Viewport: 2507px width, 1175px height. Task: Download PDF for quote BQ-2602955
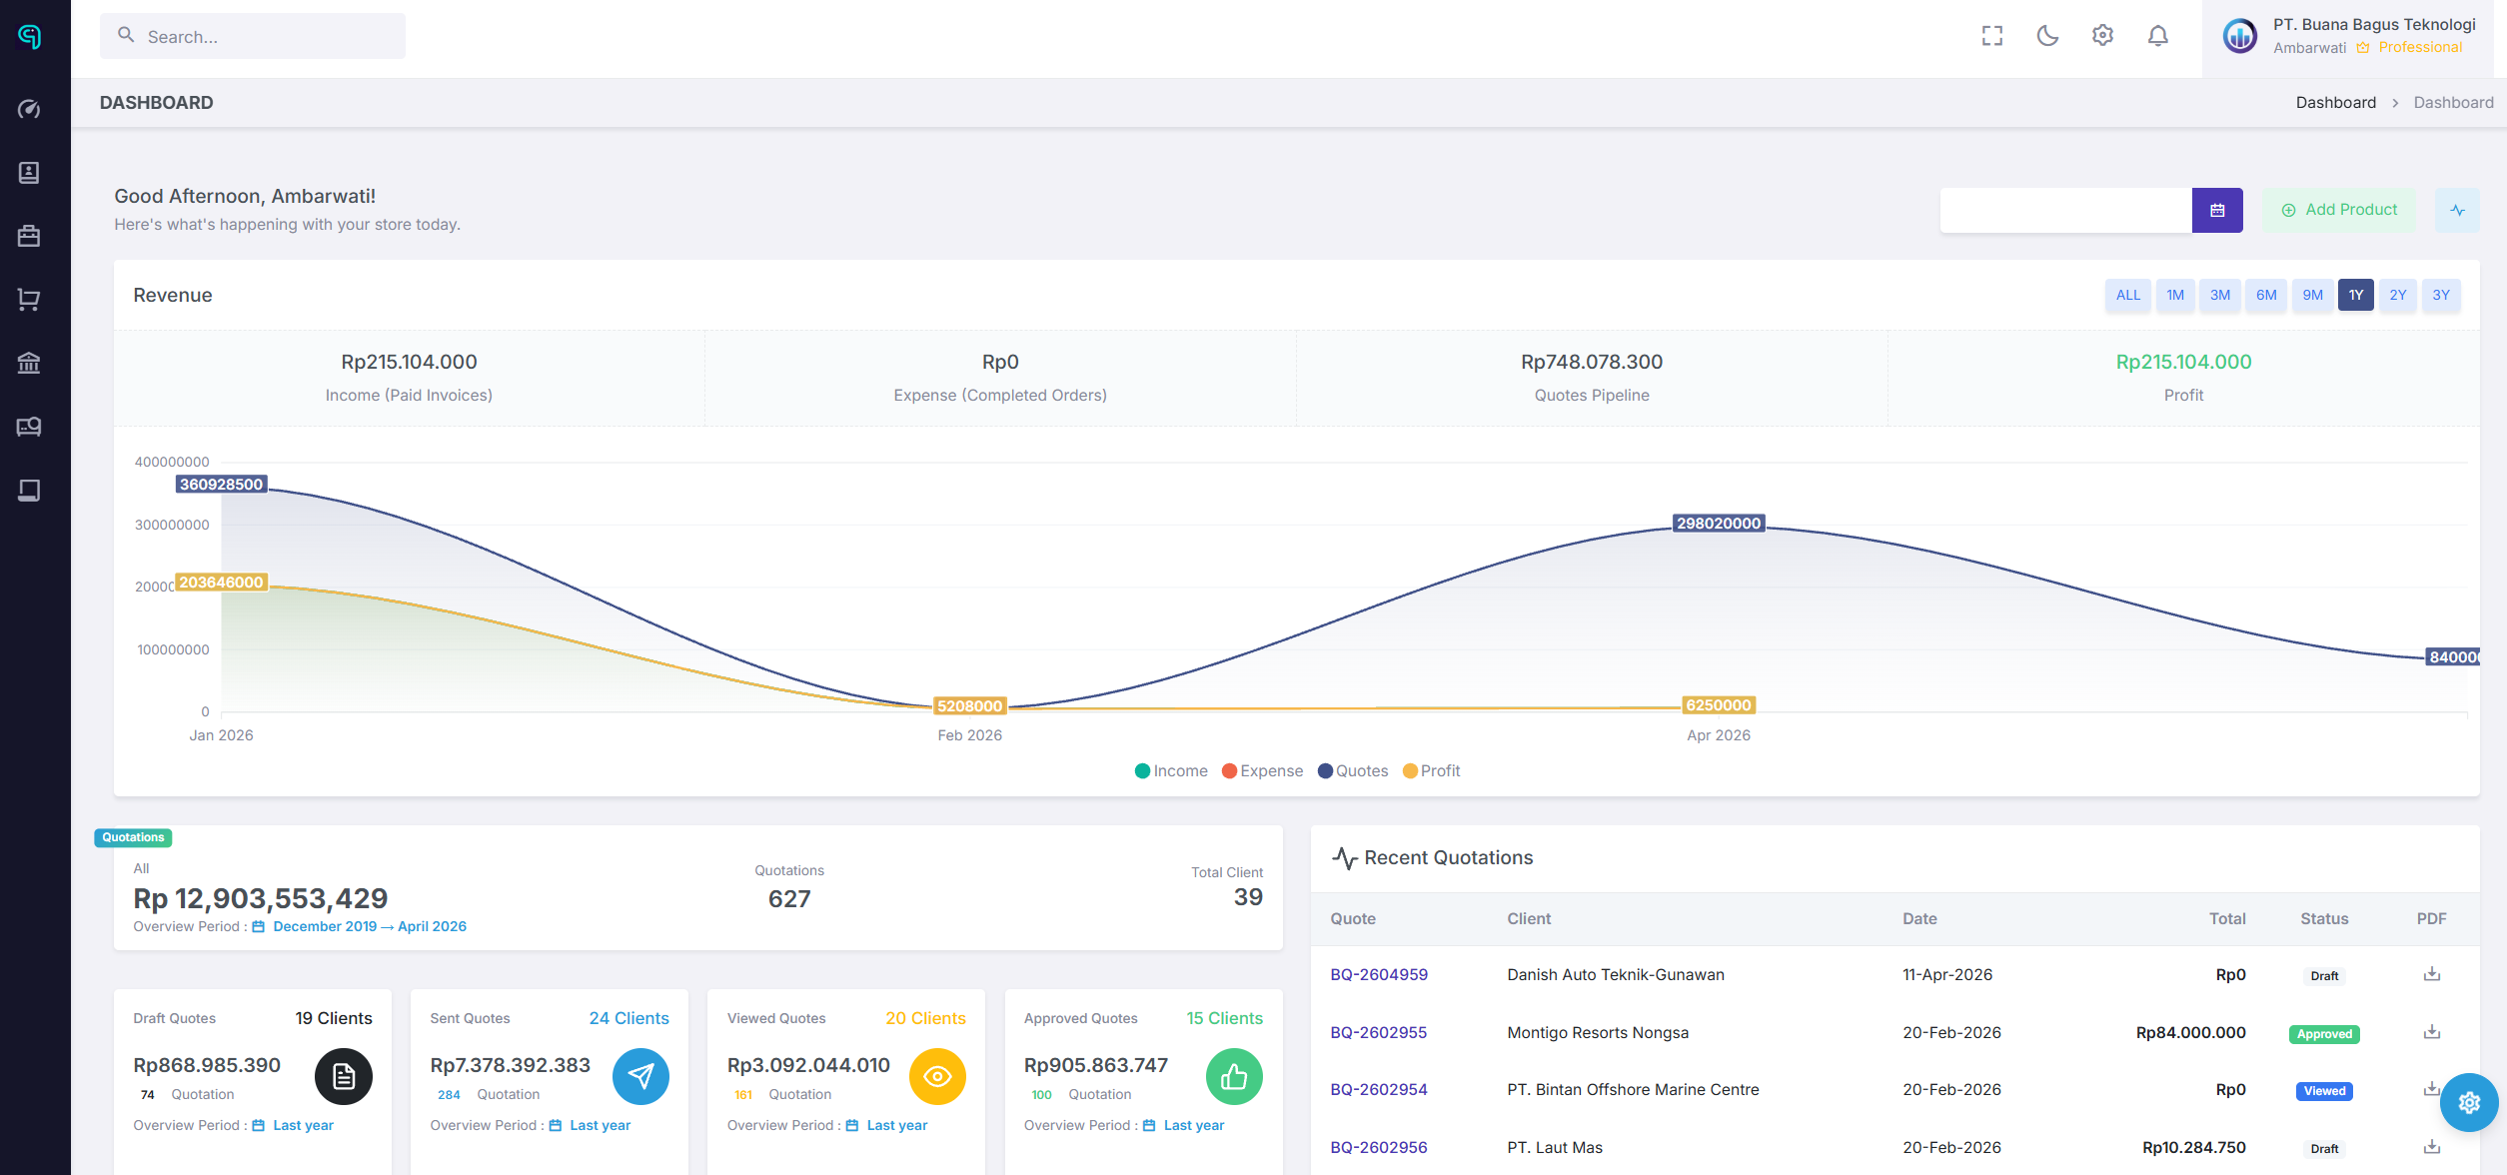click(2432, 1032)
